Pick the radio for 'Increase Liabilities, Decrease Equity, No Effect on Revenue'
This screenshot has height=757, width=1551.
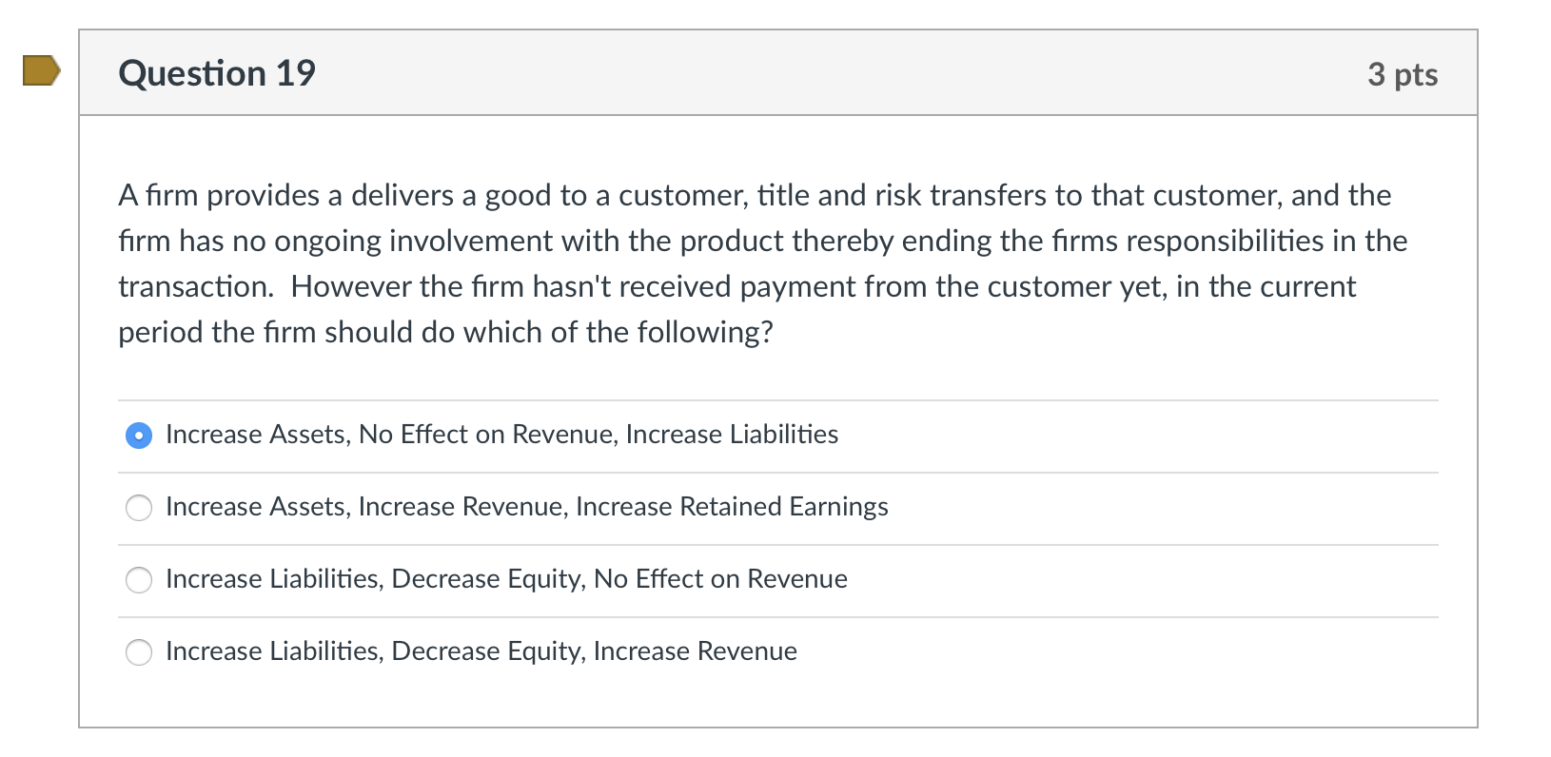[139, 580]
